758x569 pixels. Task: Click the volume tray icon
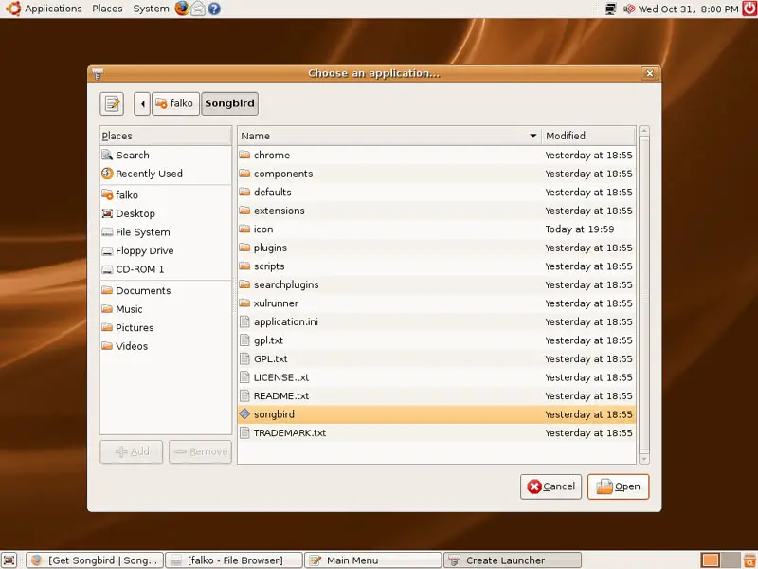point(629,9)
